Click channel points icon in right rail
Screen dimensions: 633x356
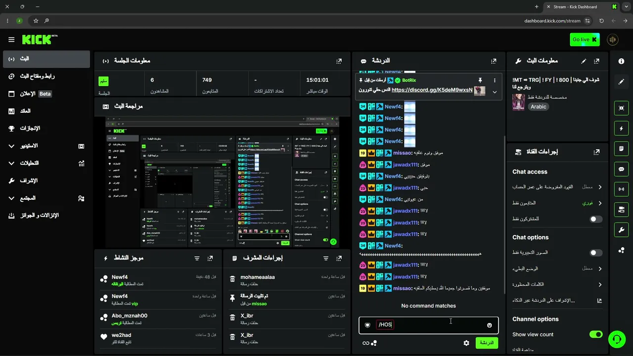pyautogui.click(x=621, y=250)
